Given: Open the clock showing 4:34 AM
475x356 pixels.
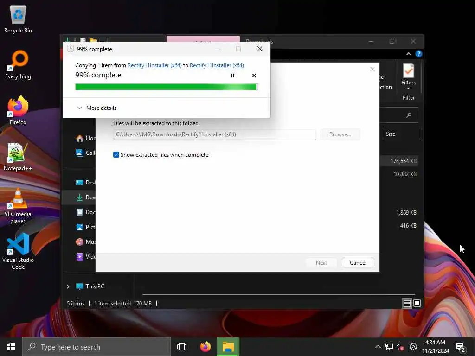Looking at the screenshot, I should coord(435,347).
